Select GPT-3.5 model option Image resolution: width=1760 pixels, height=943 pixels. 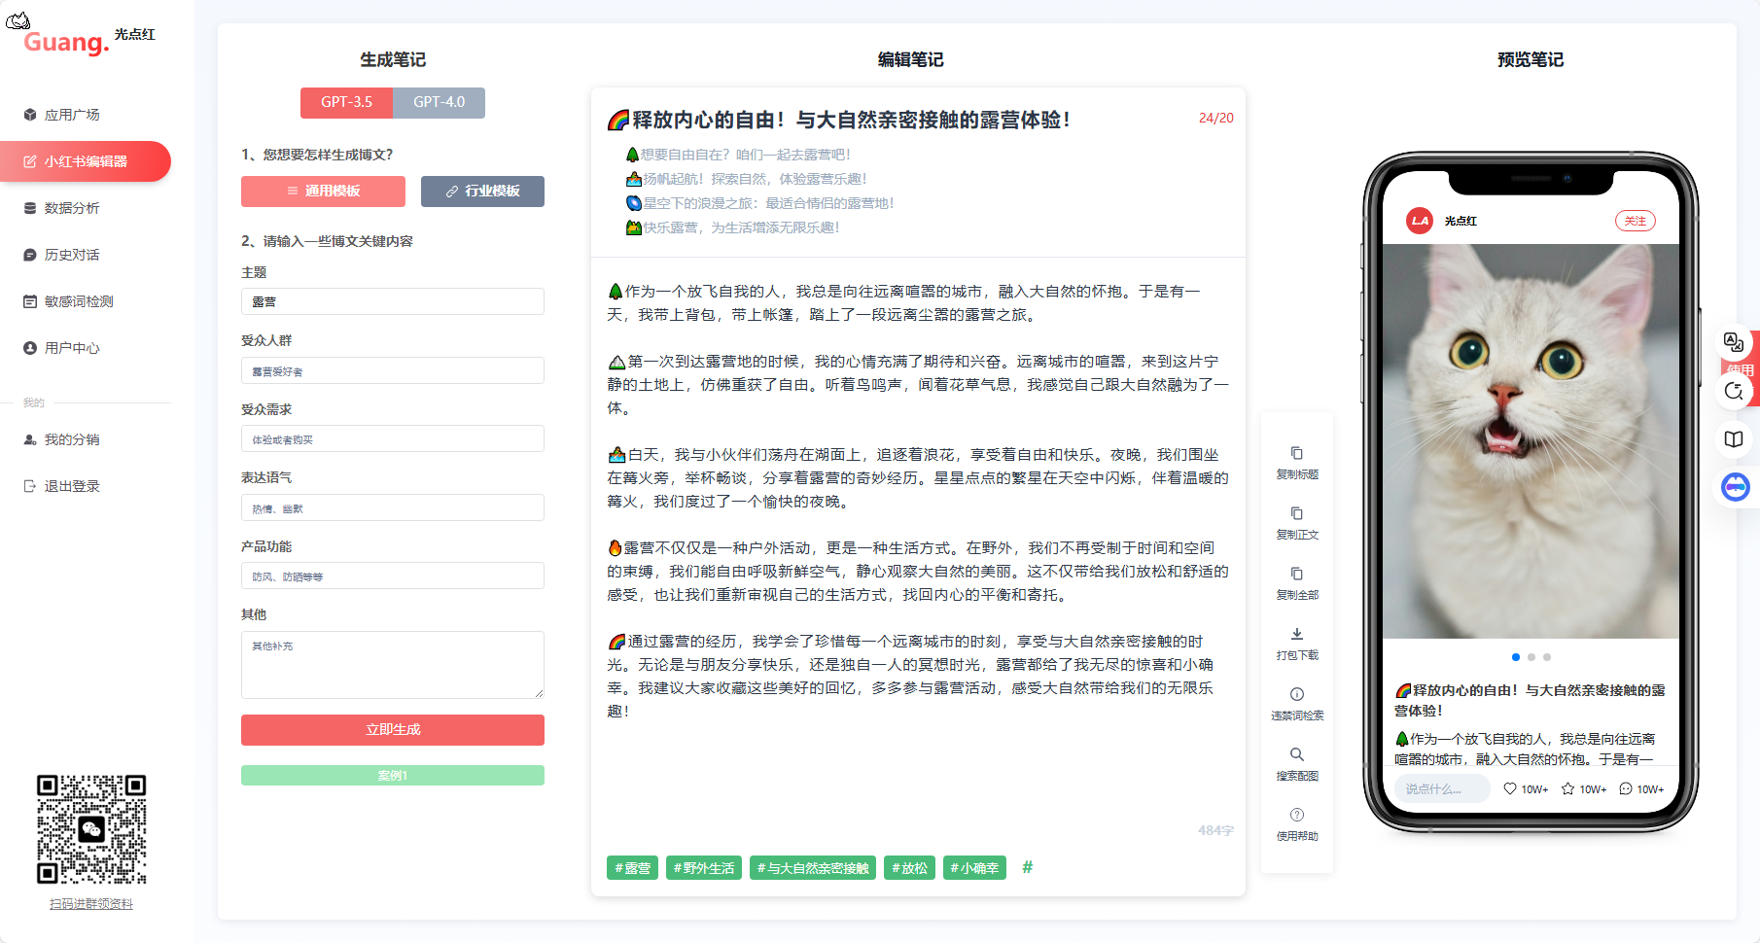point(346,102)
